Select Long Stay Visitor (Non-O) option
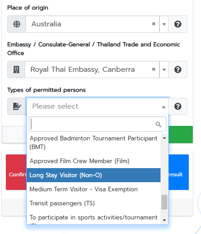Image resolution: width=201 pixels, height=234 pixels. [x=94, y=175]
